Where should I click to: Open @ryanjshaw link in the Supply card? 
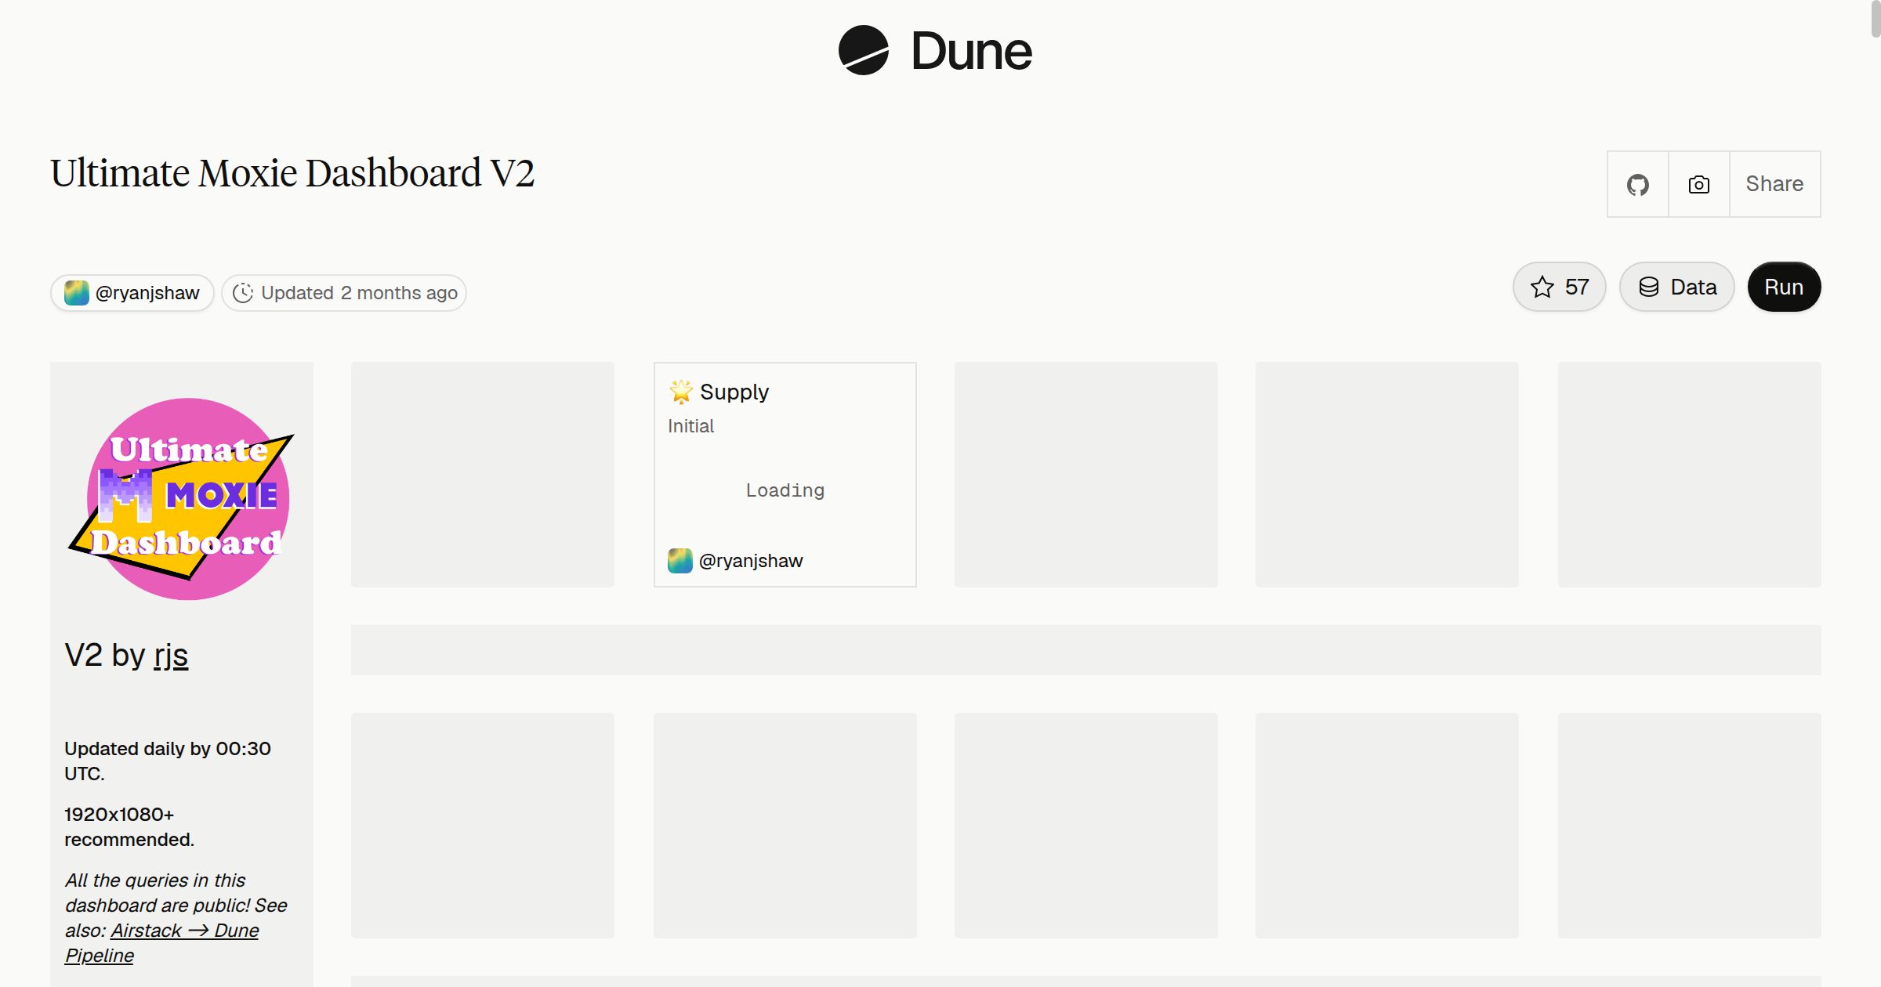[750, 561]
